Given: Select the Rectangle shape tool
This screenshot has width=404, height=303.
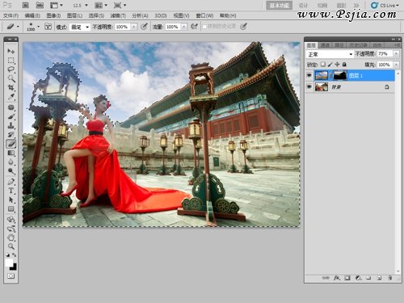Looking at the screenshot, I should pos(11,209).
